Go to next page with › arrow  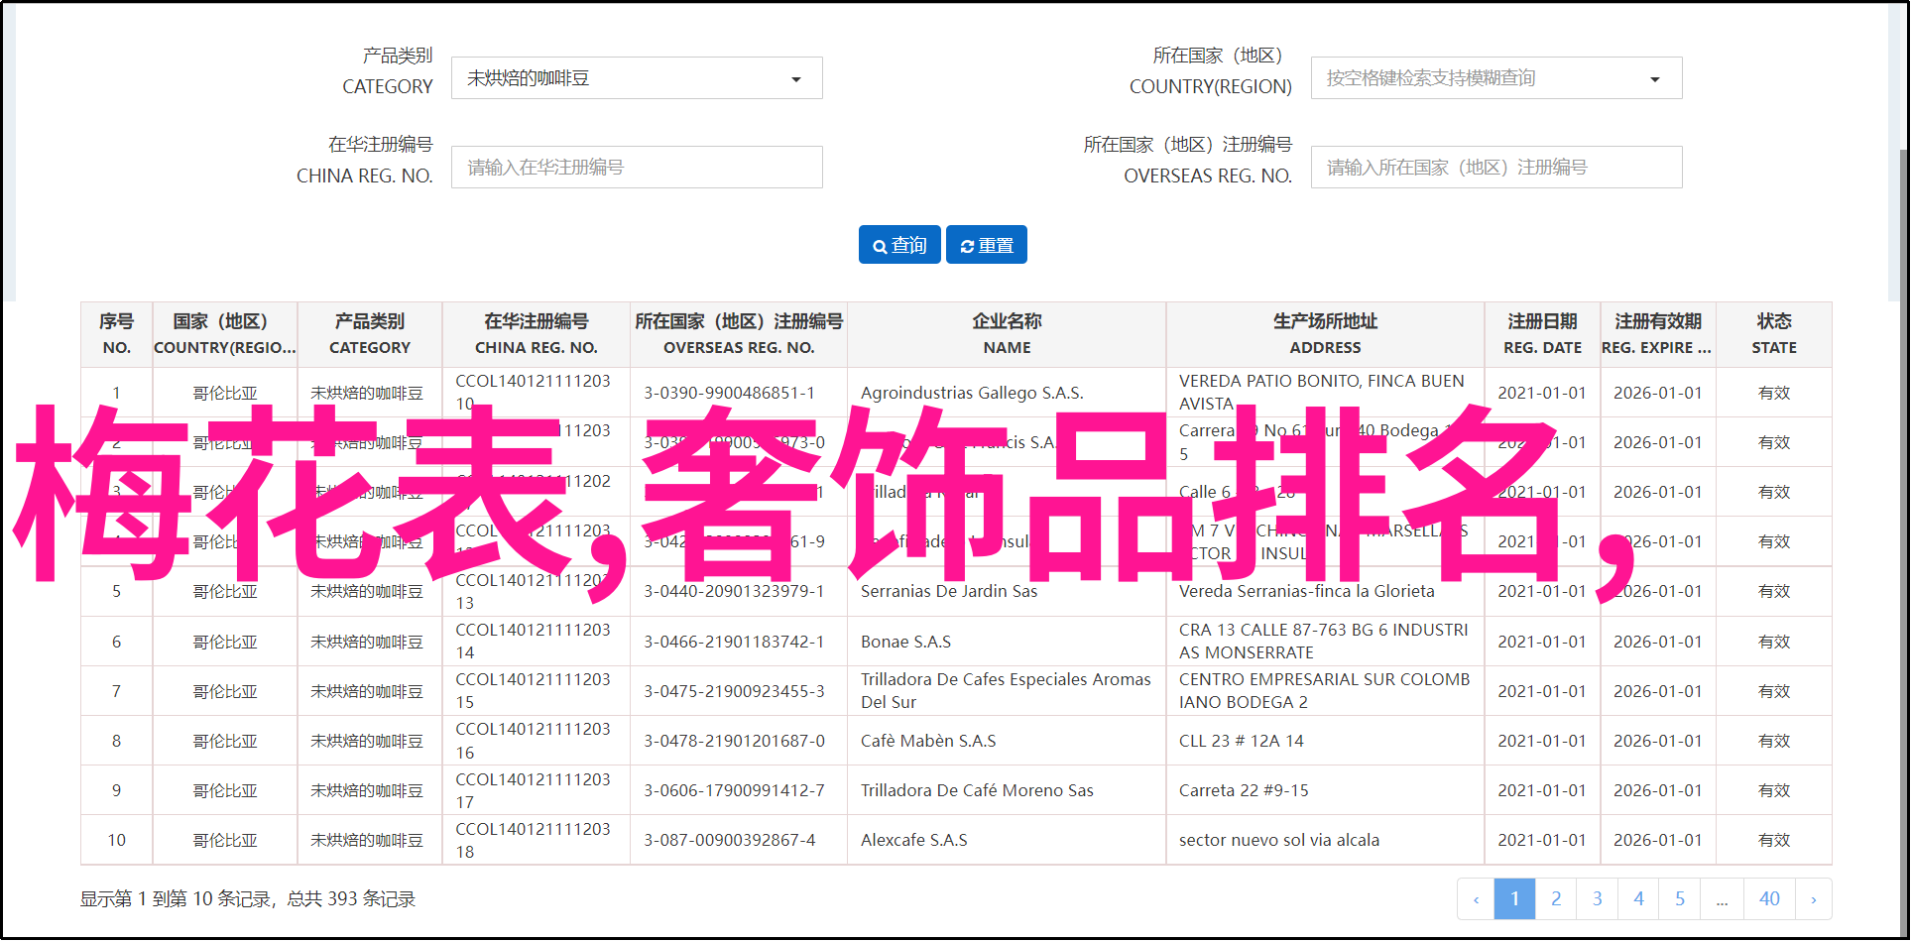tap(1814, 899)
